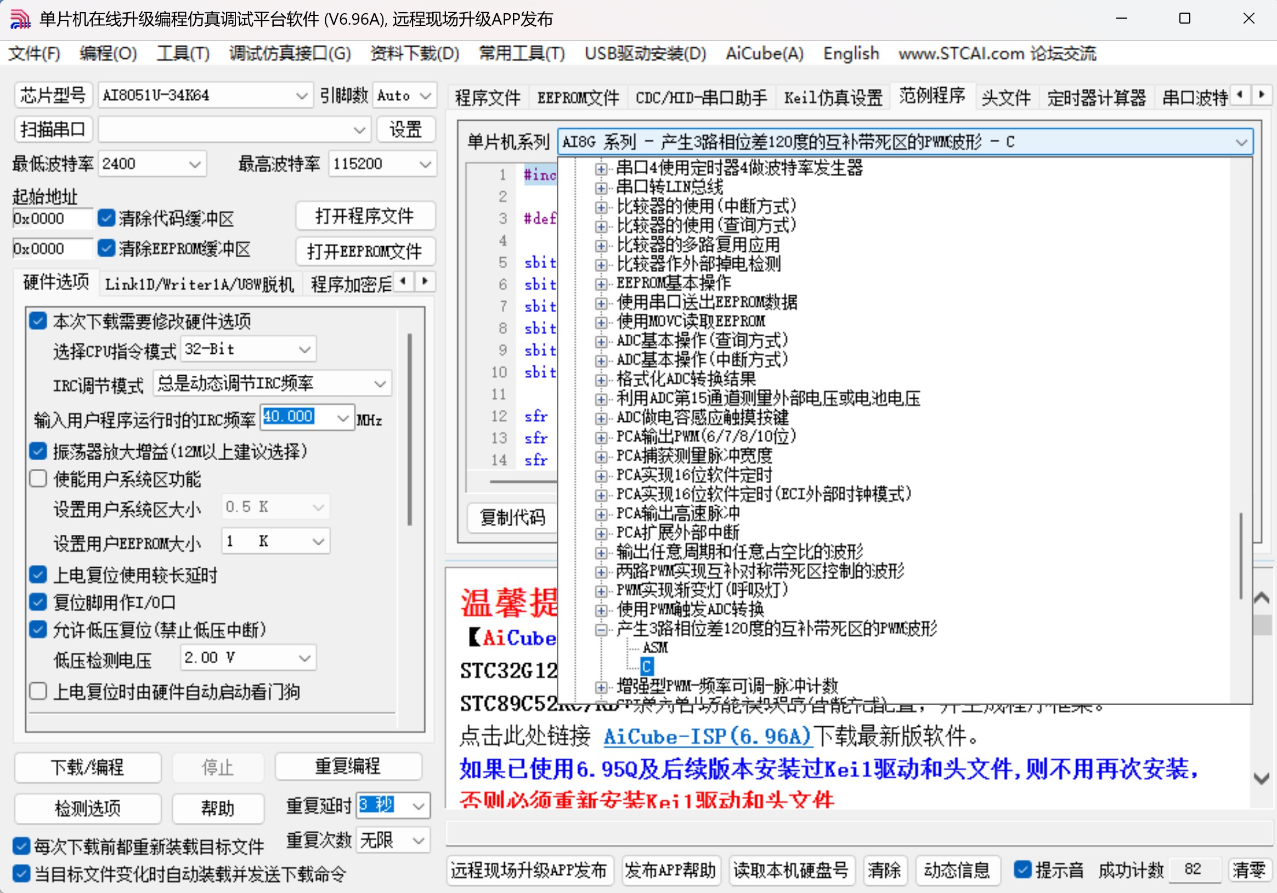Collapse the 产生3路相位差120度 PWM波形 node
Viewport: 1277px width, 893px height.
(601, 630)
